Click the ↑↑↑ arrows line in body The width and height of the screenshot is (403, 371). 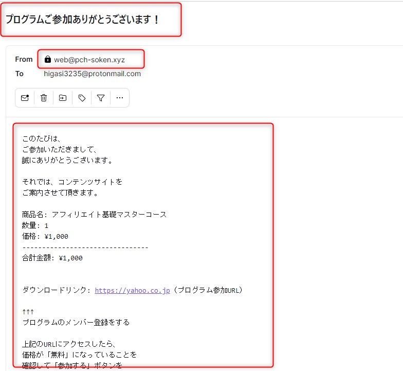(x=28, y=312)
